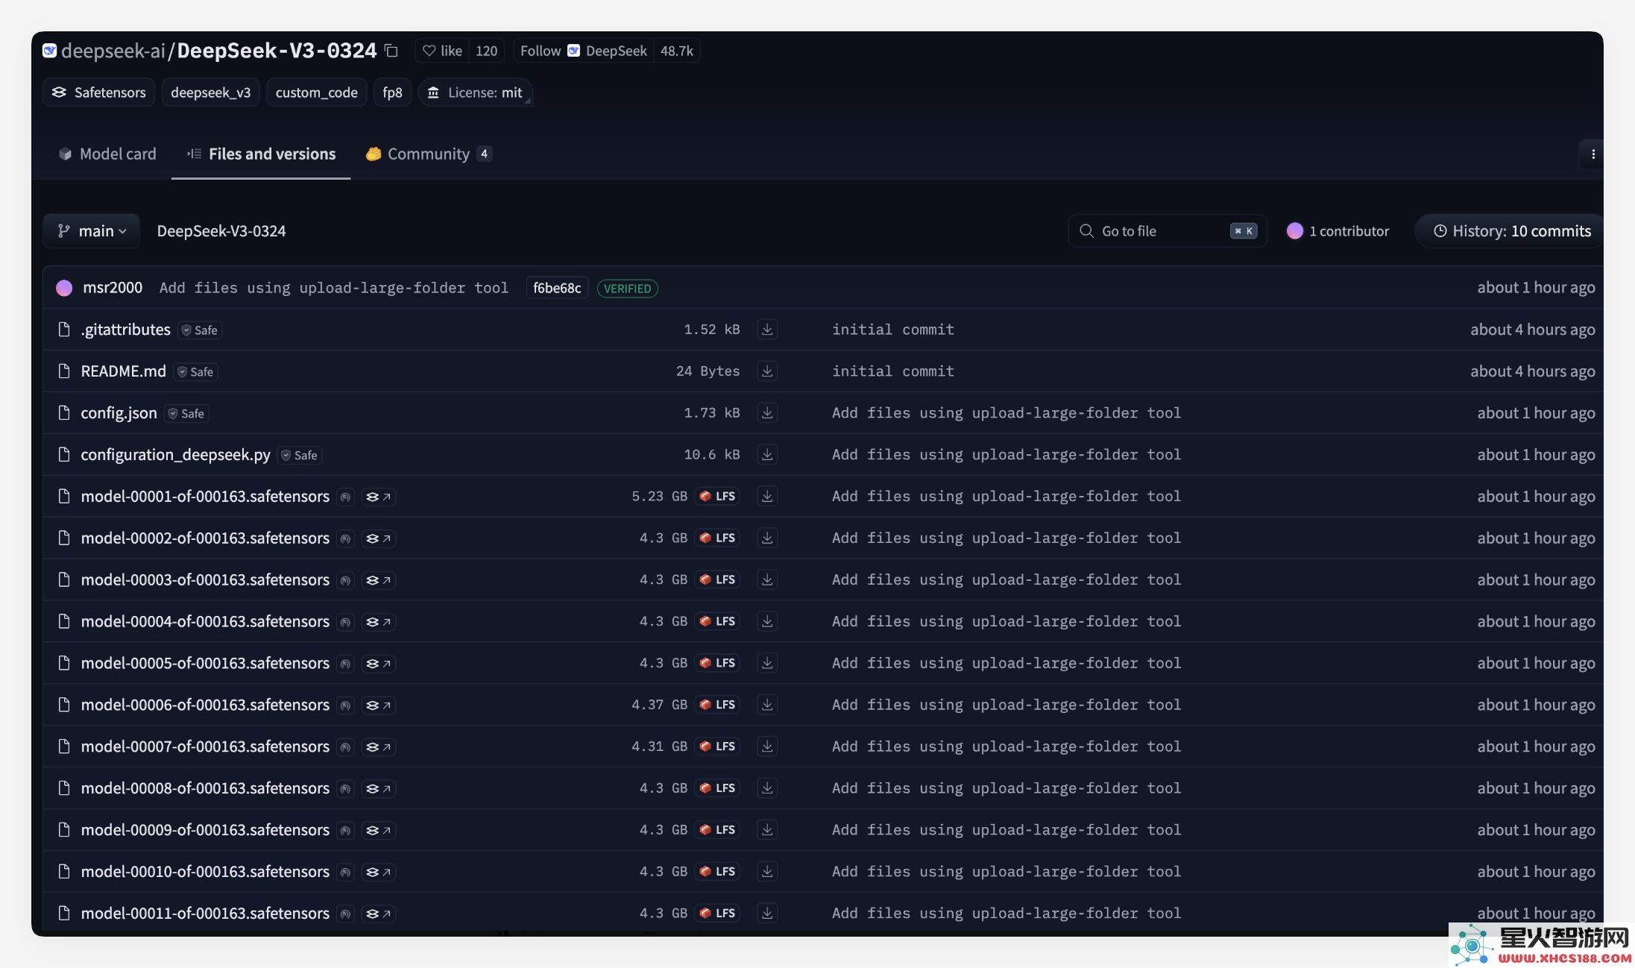Open safetensors viewer icon for model-00008
Image resolution: width=1635 pixels, height=968 pixels.
379,789
